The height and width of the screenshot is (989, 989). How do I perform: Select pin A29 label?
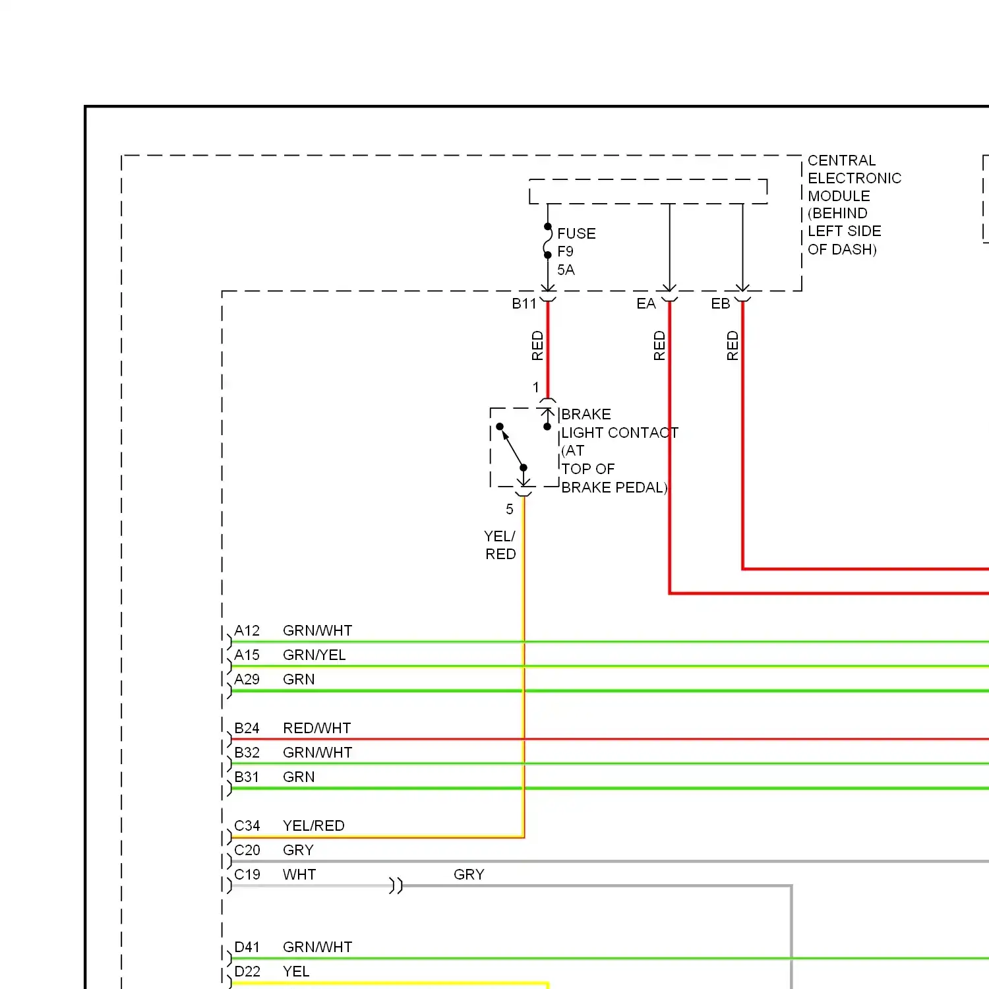[247, 680]
